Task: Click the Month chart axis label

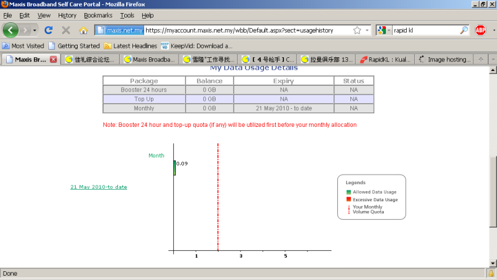Action: [157, 156]
